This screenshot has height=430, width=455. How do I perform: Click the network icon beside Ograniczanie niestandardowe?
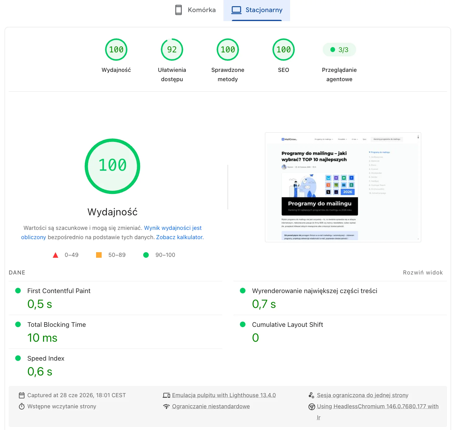coord(166,406)
